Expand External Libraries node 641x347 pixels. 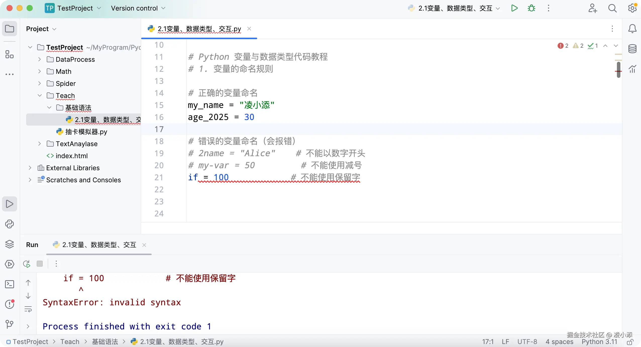pyautogui.click(x=30, y=168)
